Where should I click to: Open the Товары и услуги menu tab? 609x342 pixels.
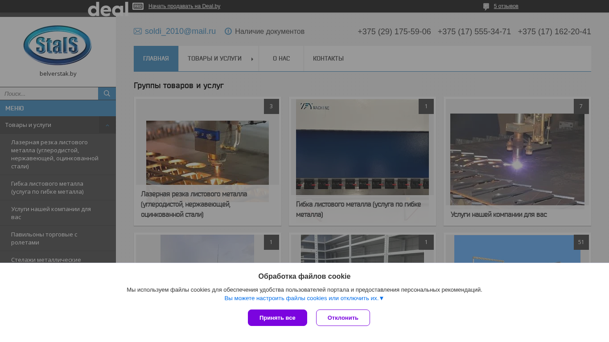(x=218, y=58)
